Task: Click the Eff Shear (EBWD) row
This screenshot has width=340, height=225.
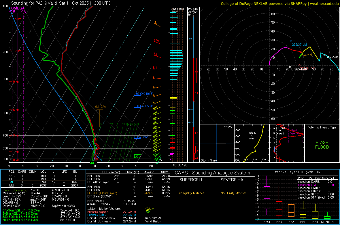Action: click(129, 196)
